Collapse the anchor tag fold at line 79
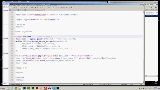This screenshot has height=90, width=160. click(15, 56)
